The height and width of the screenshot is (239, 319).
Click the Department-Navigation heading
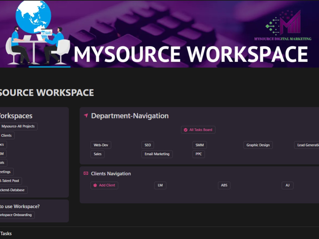tap(130, 116)
